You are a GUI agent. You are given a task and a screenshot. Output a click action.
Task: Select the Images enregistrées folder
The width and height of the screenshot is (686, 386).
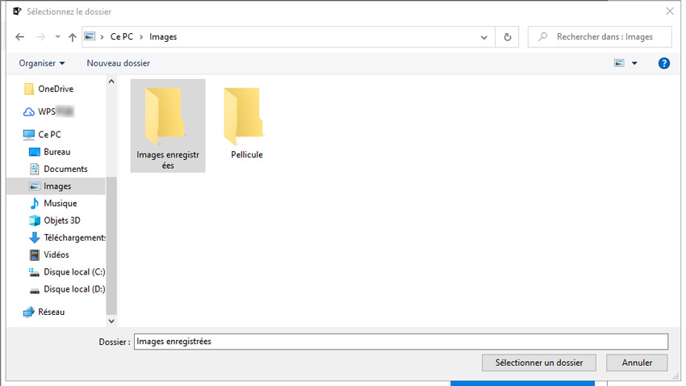point(168,126)
